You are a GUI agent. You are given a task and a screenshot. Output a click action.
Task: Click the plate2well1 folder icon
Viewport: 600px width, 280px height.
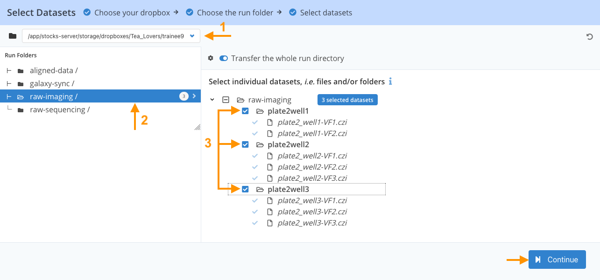[260, 111]
